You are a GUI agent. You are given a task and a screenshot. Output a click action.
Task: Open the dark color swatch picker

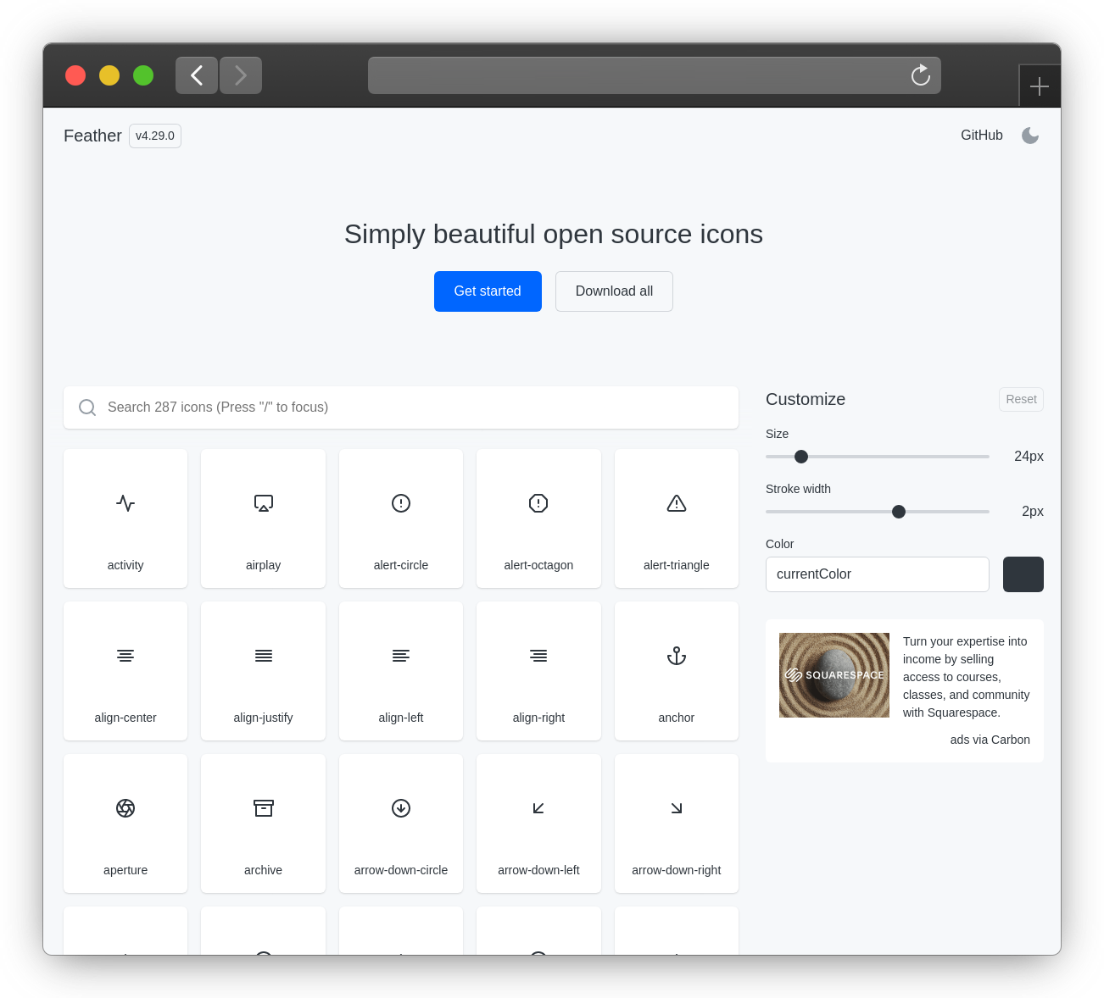[1023, 574]
